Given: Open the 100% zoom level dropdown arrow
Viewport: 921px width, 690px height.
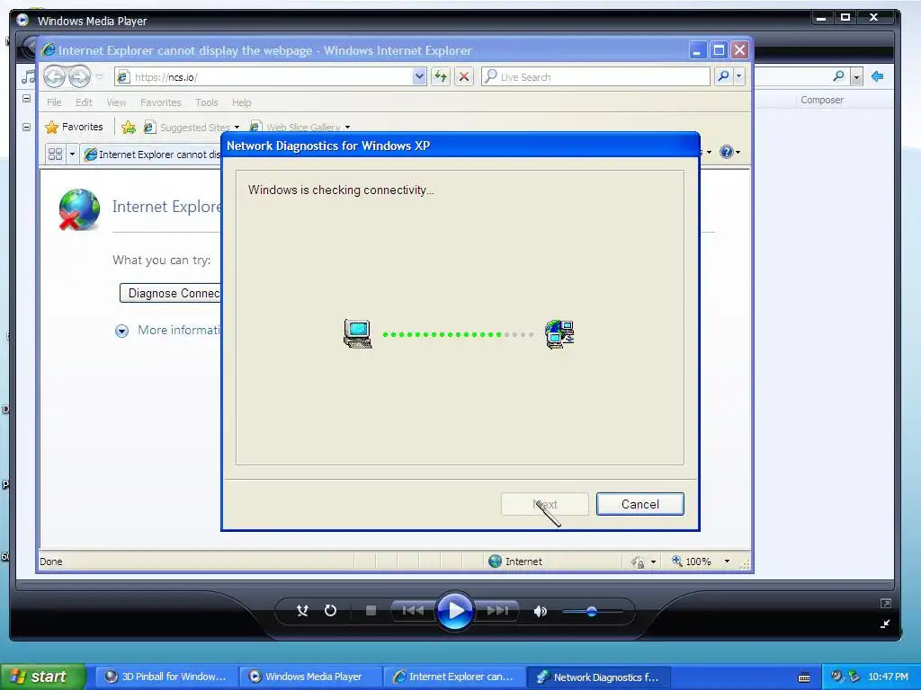Looking at the screenshot, I should pos(727,562).
